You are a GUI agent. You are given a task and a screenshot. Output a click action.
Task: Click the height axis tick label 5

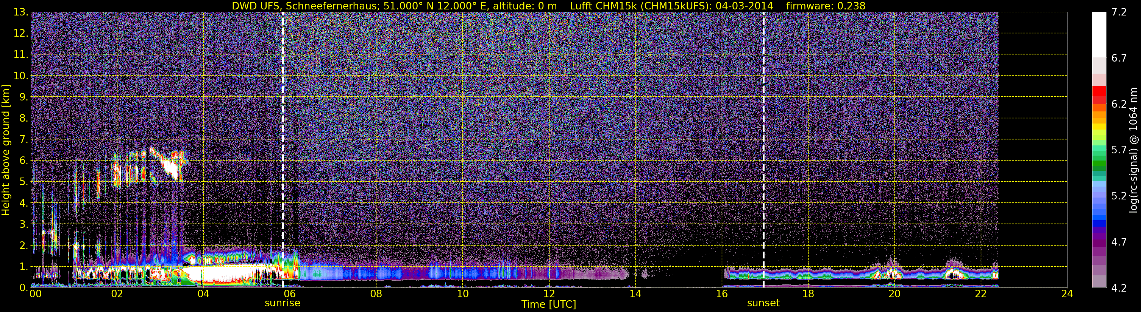coord(23,182)
